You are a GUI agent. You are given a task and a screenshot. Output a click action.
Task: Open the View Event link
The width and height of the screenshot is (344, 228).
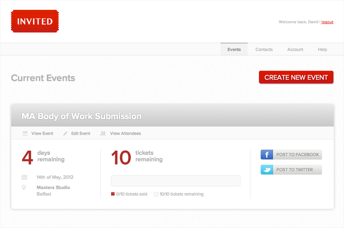pyautogui.click(x=42, y=133)
